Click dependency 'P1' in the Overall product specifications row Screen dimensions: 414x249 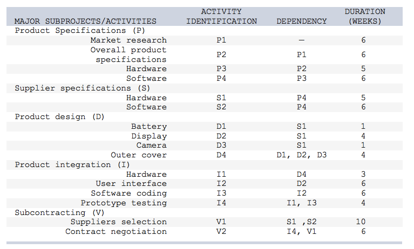302,54
